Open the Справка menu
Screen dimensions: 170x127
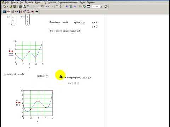click(91, 2)
